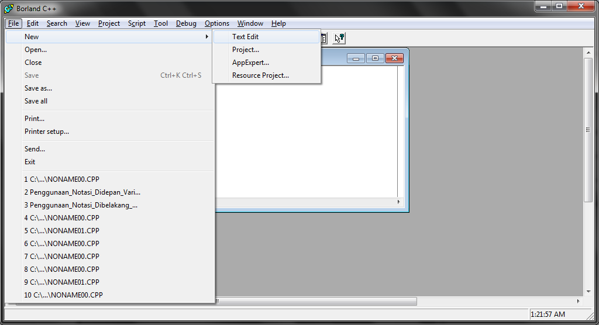Open recent file 9 C:\...\NONAME01.CPP
This screenshot has width=599, height=325.
109,282
